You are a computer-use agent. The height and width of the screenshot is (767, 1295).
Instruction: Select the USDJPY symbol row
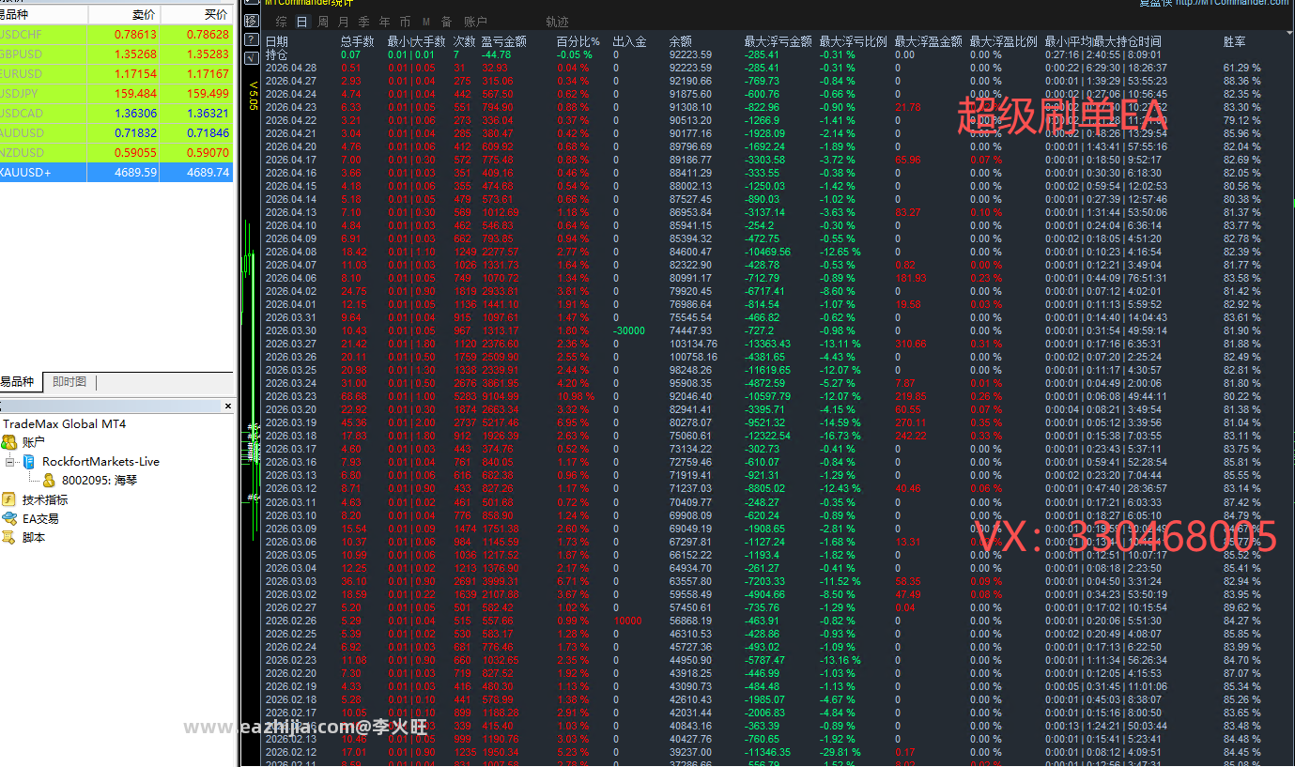(x=116, y=93)
